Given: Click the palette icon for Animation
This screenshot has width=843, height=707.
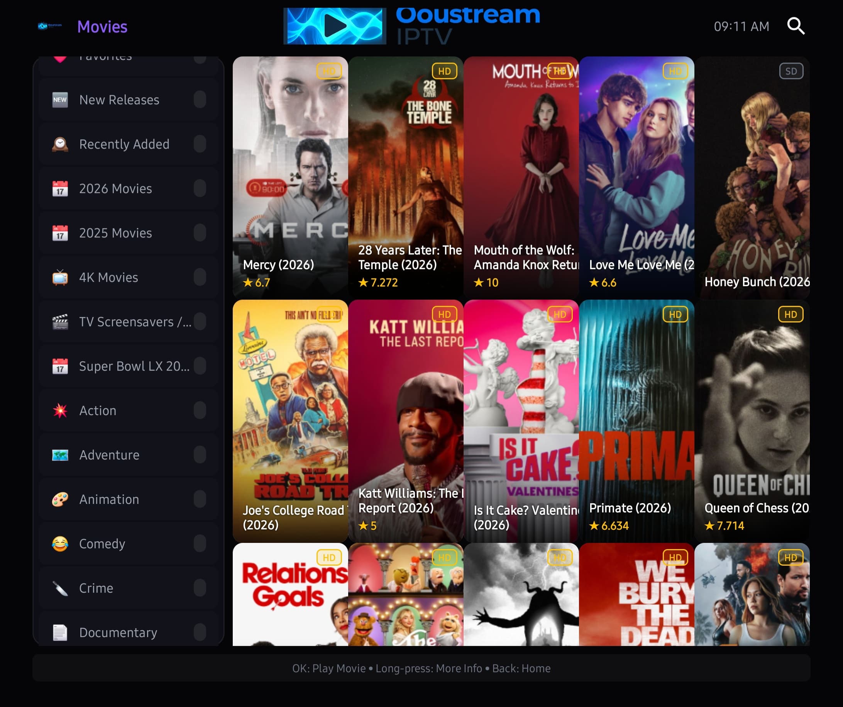Looking at the screenshot, I should pyautogui.click(x=60, y=499).
